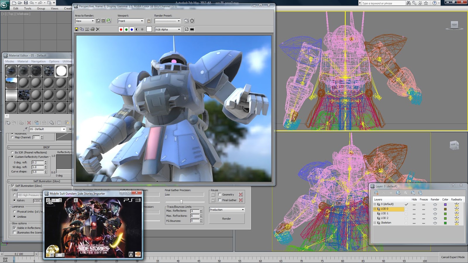Toggle render teapot icon for LOD 1 layer
Image resolution: width=468 pixels, height=263 pixels.
[435, 214]
